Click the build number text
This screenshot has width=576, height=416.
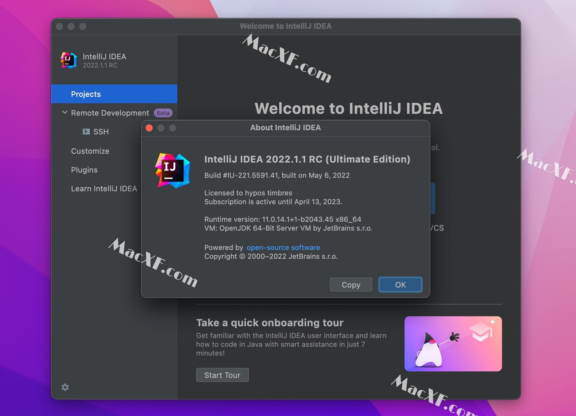[277, 175]
